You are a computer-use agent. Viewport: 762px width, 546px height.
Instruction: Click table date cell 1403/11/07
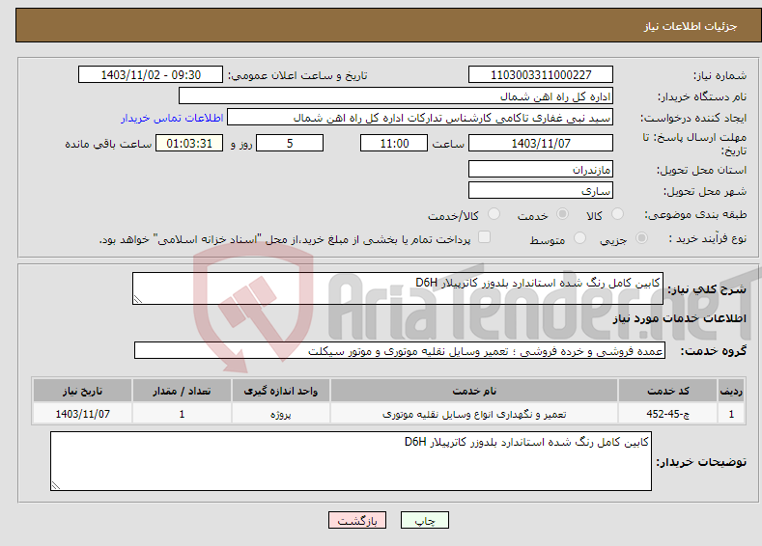[82, 414]
